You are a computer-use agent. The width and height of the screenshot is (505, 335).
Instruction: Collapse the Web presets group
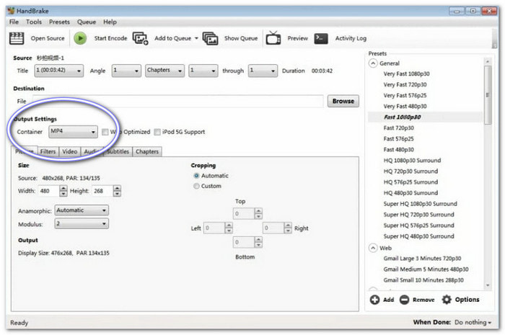[x=373, y=248]
